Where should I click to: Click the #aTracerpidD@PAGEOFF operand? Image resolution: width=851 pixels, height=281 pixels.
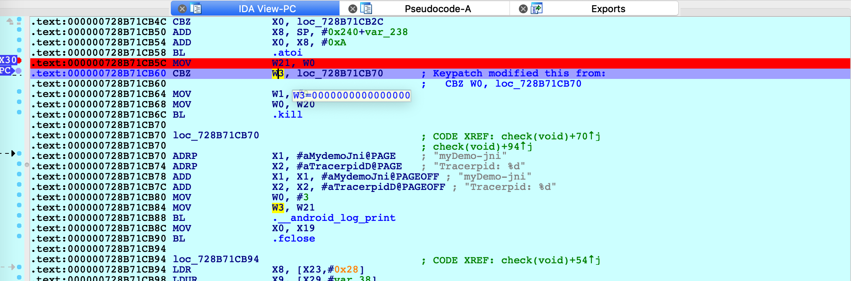(x=383, y=187)
